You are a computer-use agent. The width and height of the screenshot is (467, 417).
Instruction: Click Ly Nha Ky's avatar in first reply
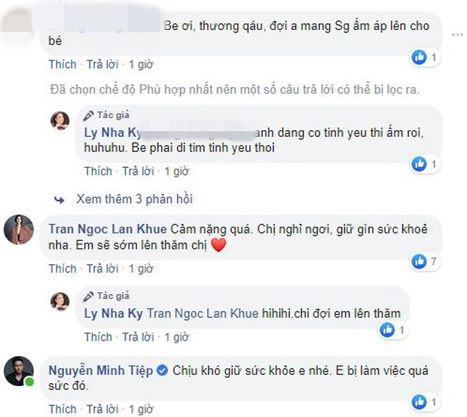click(x=60, y=120)
